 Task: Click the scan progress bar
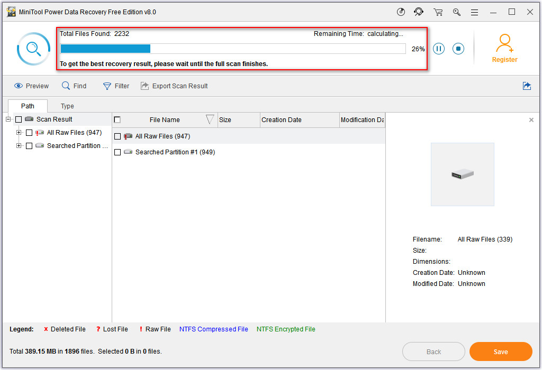[233, 49]
